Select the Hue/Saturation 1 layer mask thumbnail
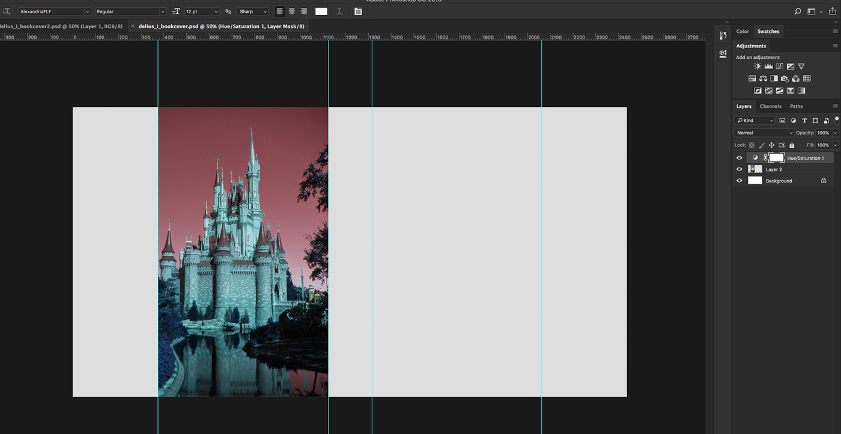841x434 pixels. [x=777, y=158]
